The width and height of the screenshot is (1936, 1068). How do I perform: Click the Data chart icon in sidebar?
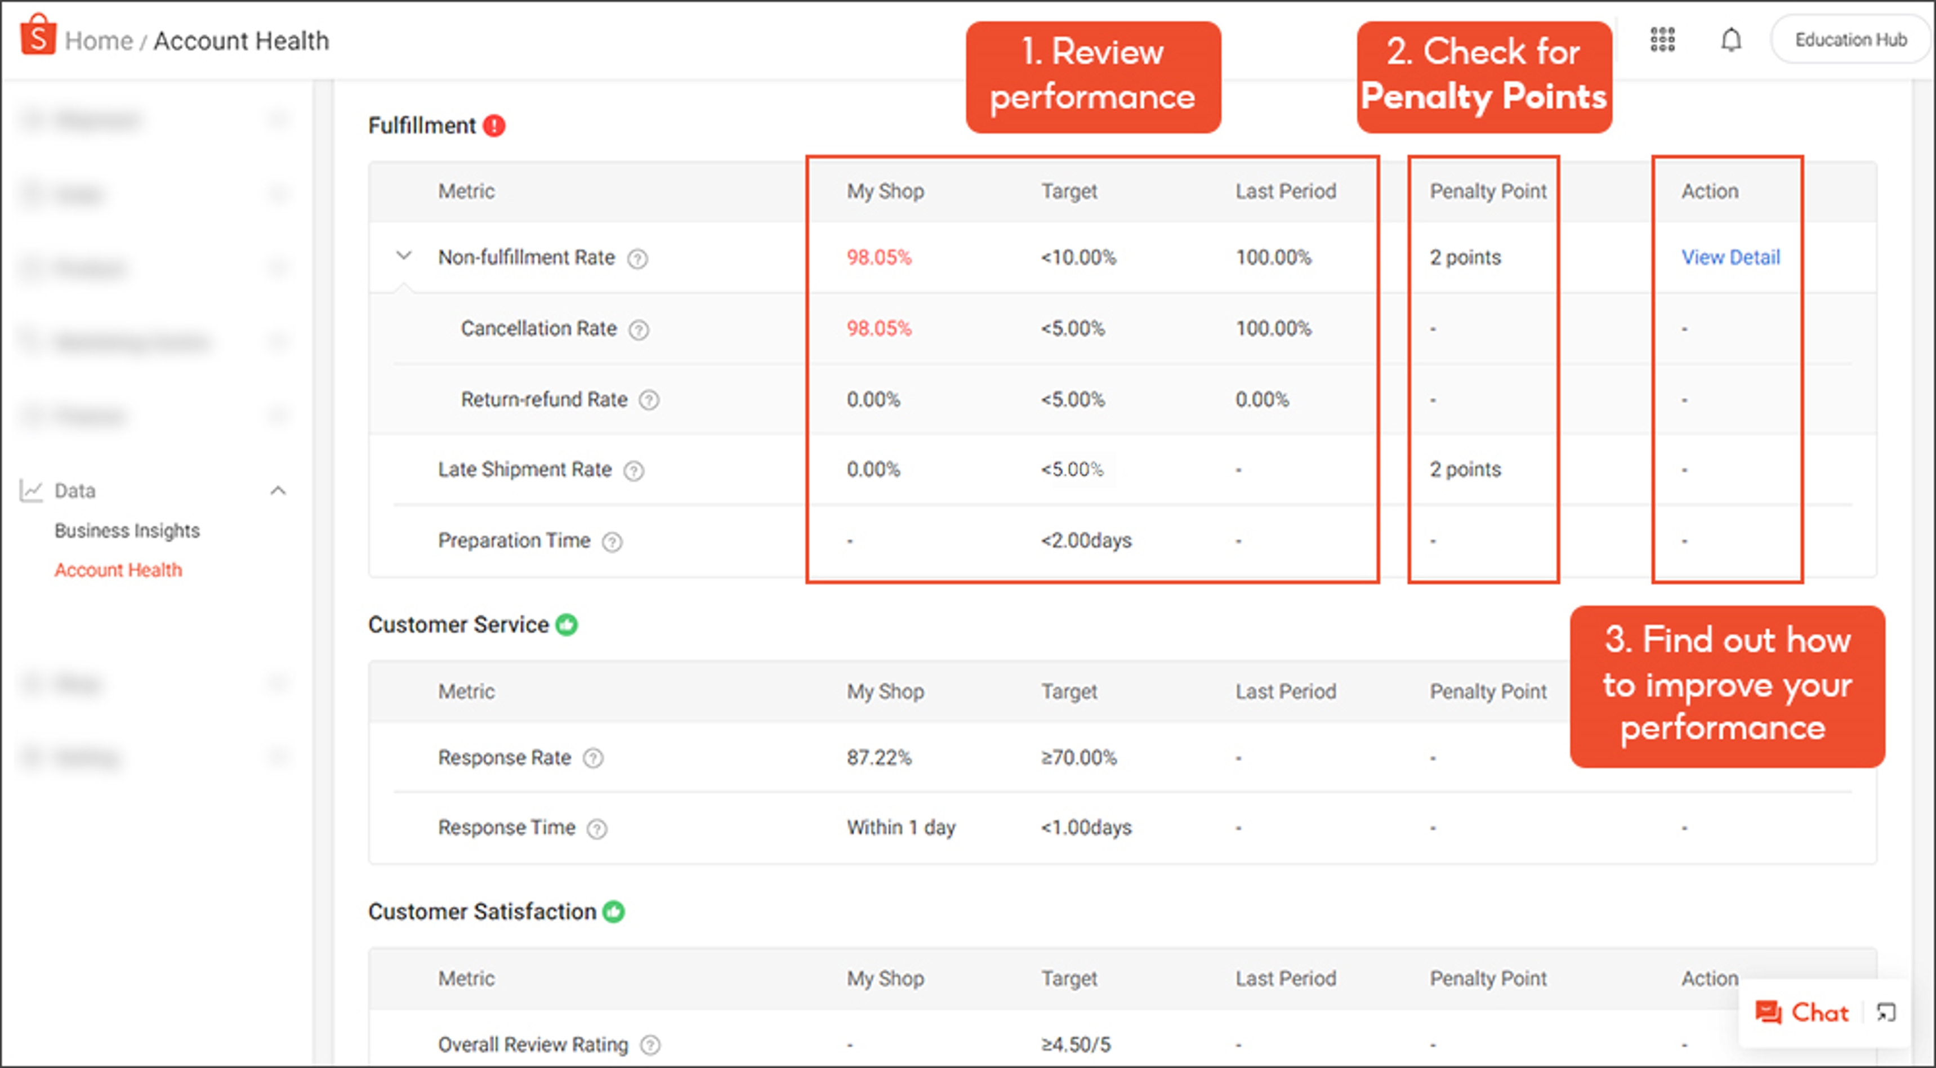pos(31,491)
